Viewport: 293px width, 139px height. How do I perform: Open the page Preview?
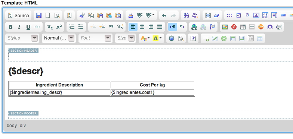click(57, 16)
